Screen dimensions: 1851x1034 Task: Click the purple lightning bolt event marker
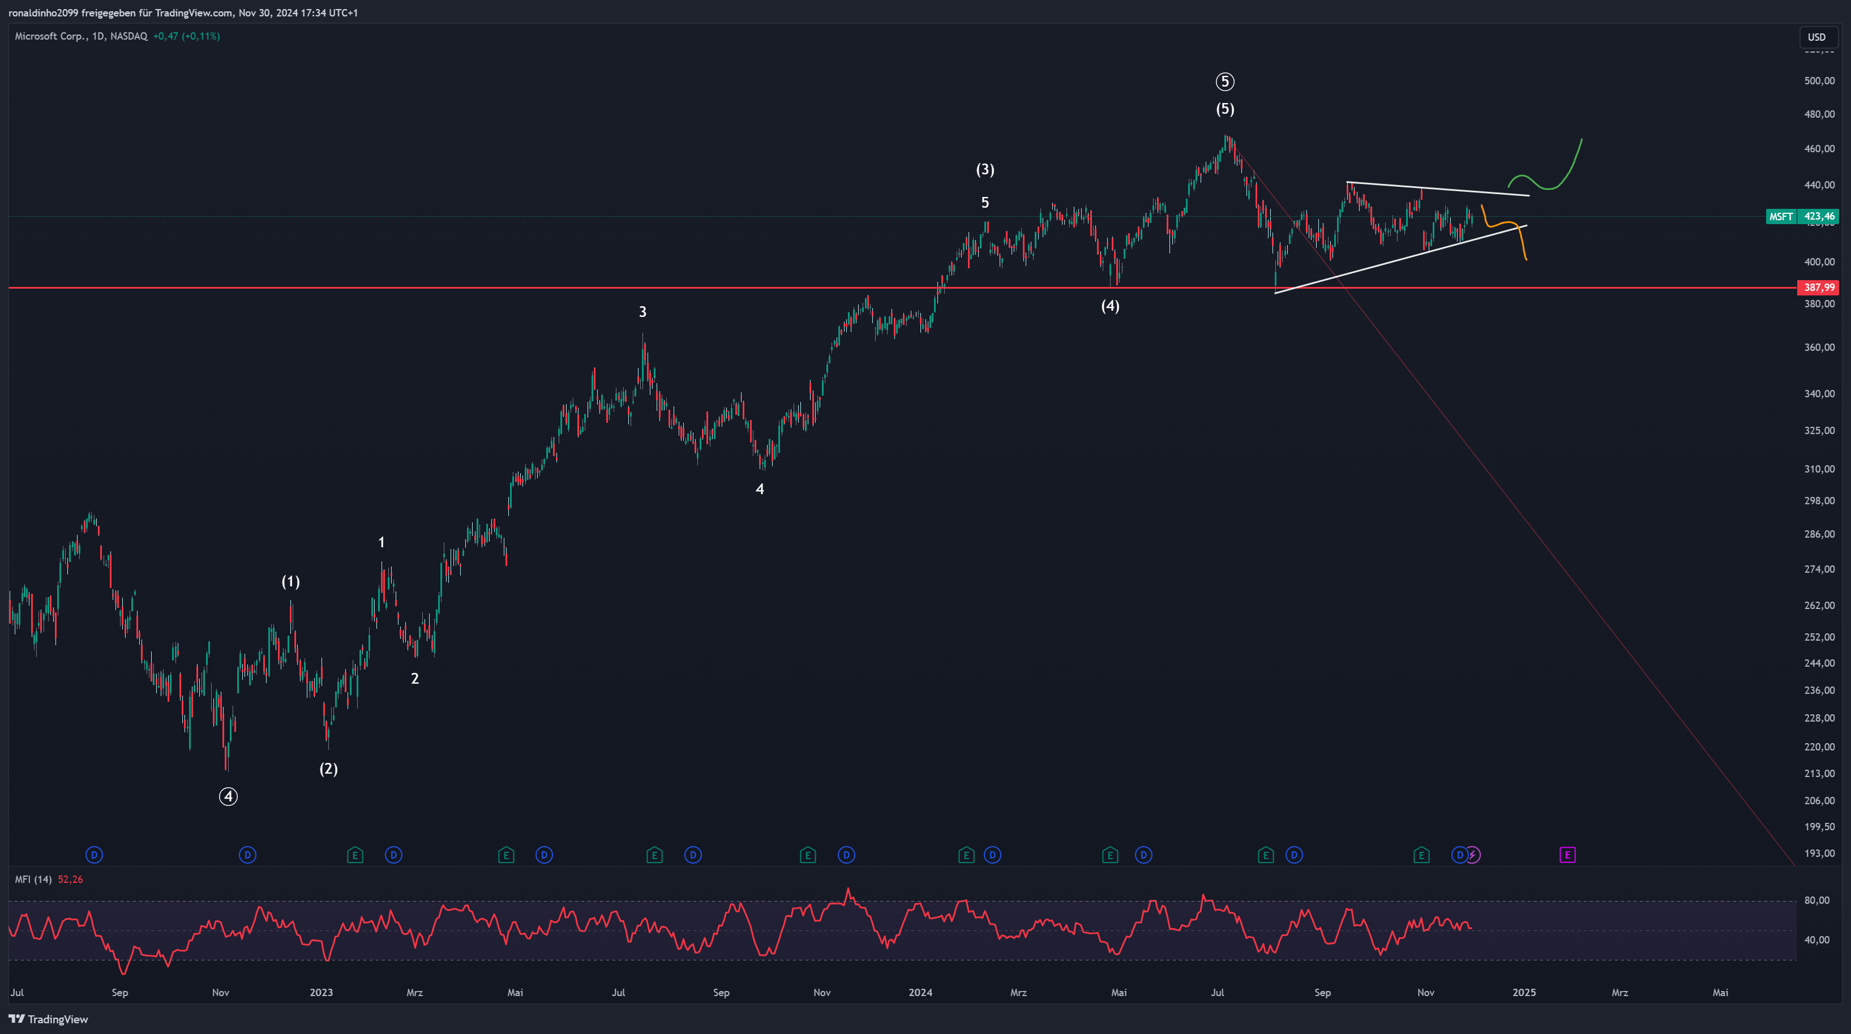click(x=1473, y=855)
